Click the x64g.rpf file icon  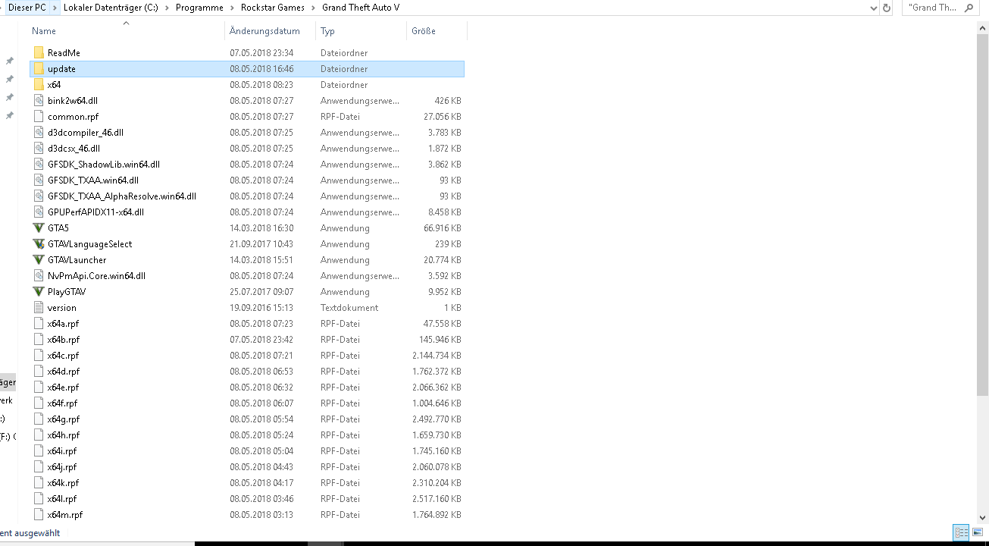(39, 419)
